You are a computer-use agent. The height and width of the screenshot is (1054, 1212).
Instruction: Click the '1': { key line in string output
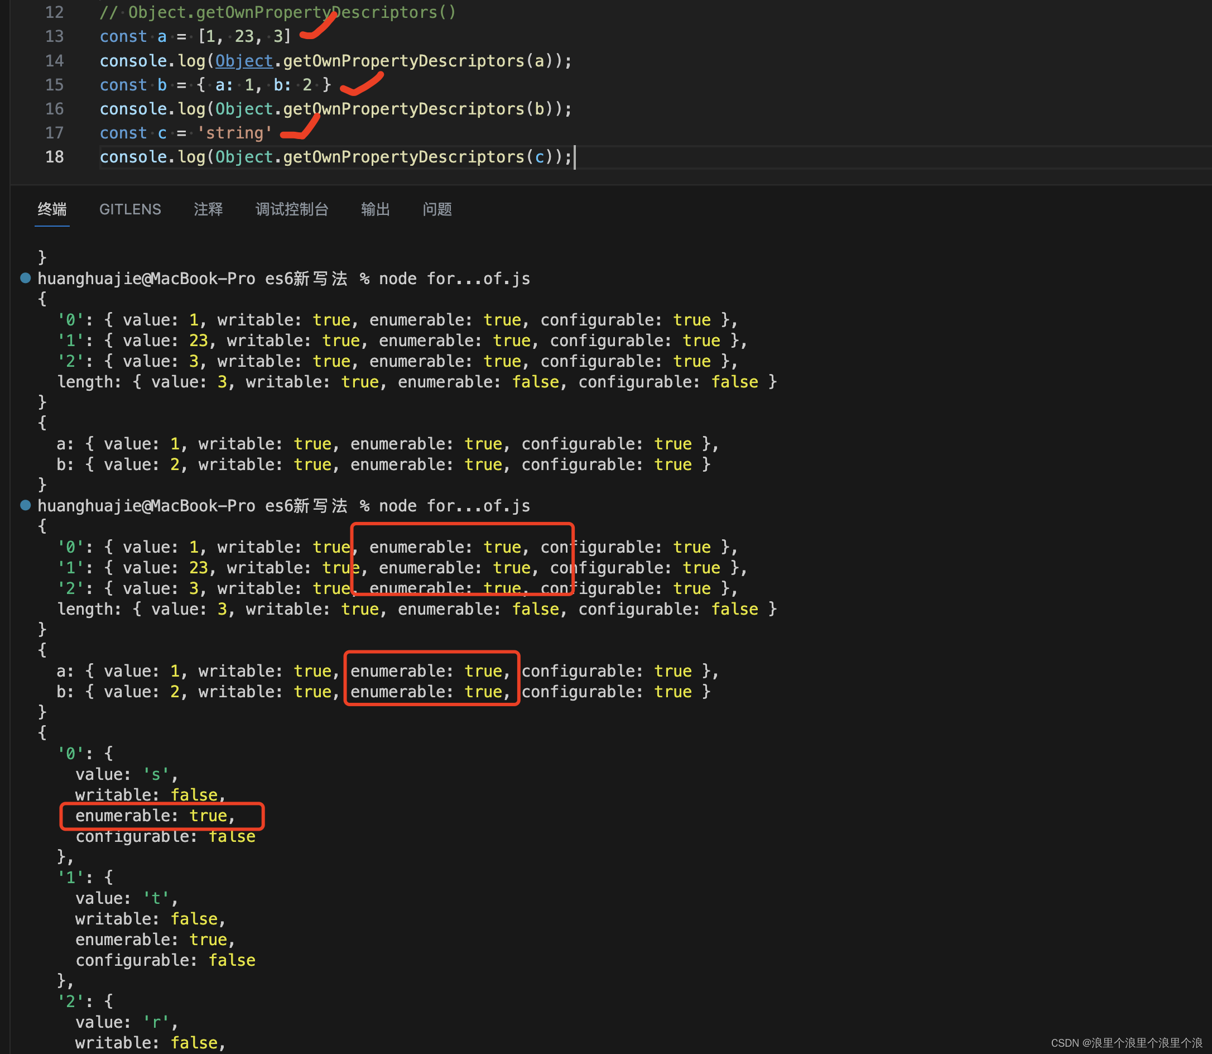(85, 878)
